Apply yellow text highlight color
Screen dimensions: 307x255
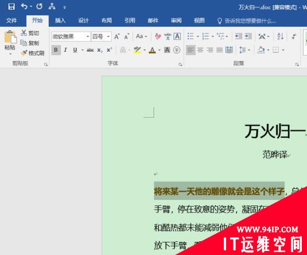click(x=137, y=50)
